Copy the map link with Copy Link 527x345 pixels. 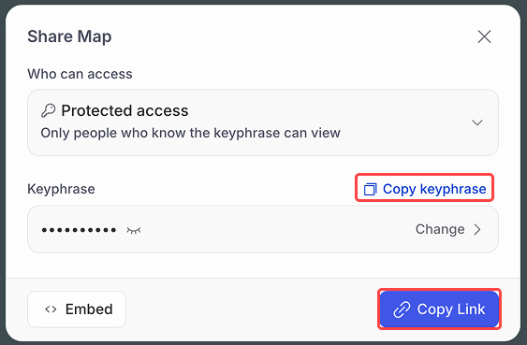tap(439, 309)
